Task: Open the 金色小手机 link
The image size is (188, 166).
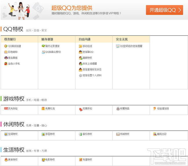Action: click(14, 64)
